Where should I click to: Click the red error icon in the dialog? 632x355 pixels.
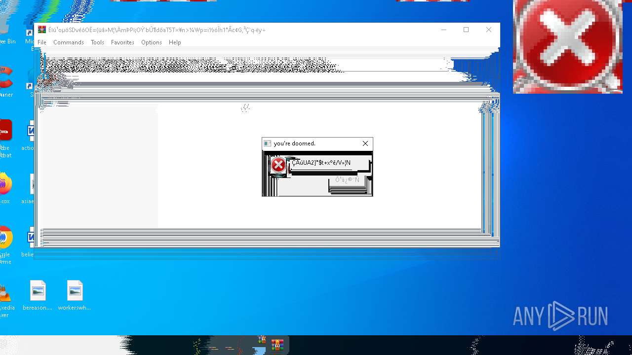(278, 165)
